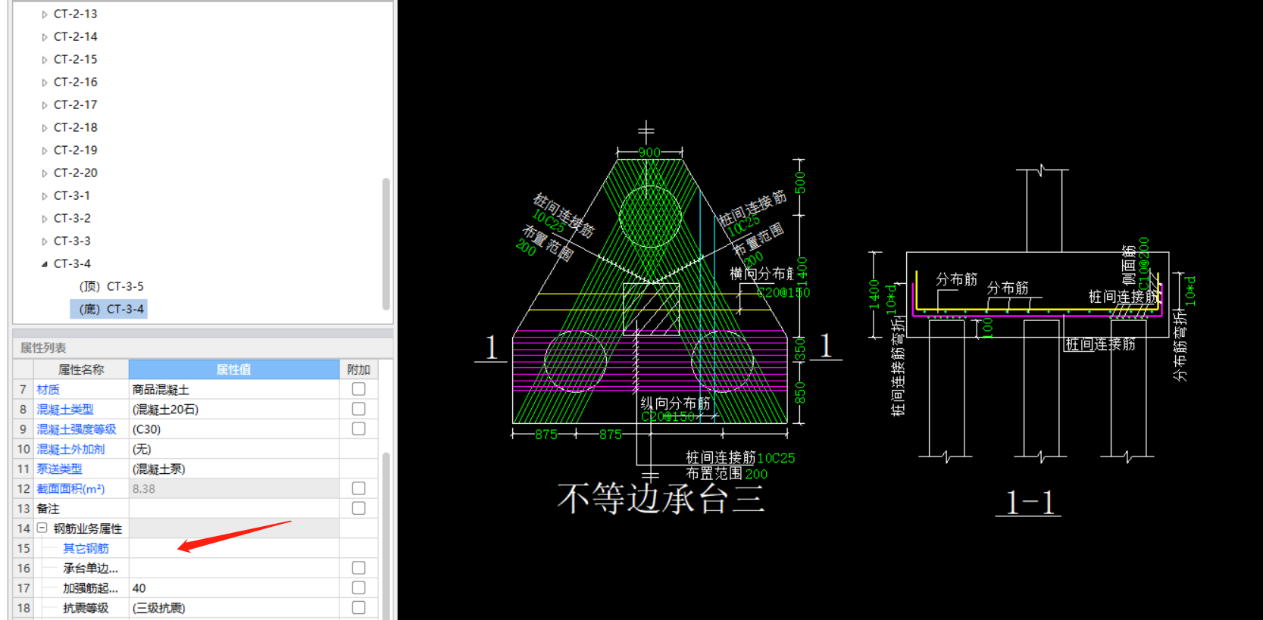Screen dimensions: 1263x620
Task: Expand the CT-2-13 tree node
Action: point(44,14)
